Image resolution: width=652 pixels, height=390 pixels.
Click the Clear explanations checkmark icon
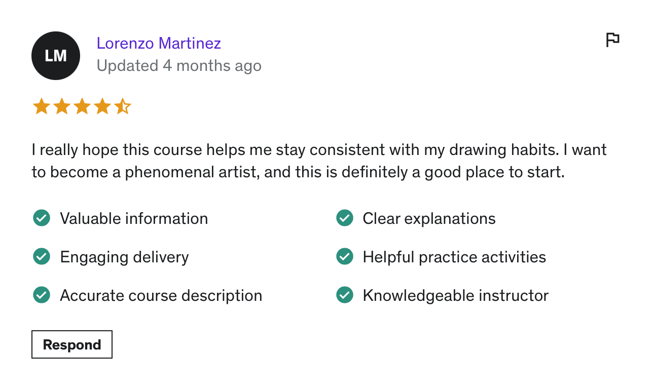pyautogui.click(x=345, y=218)
